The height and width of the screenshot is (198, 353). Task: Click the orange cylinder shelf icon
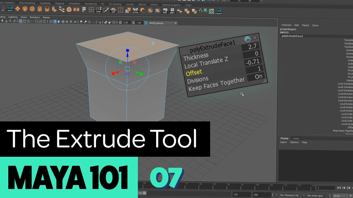[x=40, y=10]
